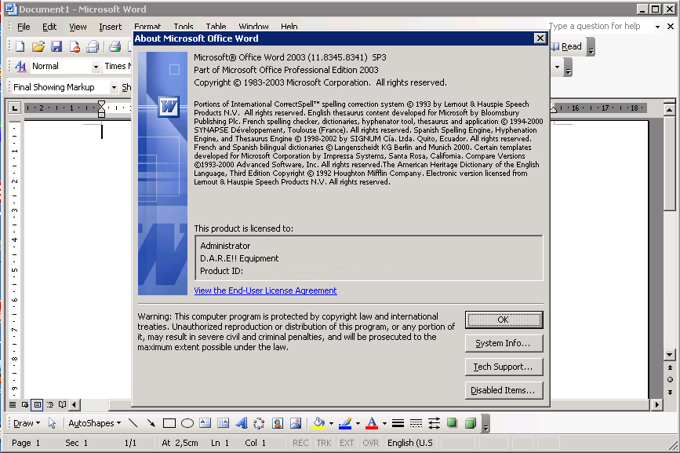Open the File menu
This screenshot has width=680, height=453.
[x=24, y=27]
